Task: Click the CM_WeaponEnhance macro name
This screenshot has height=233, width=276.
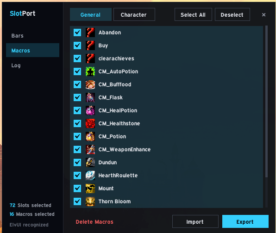Action: tap(125, 149)
